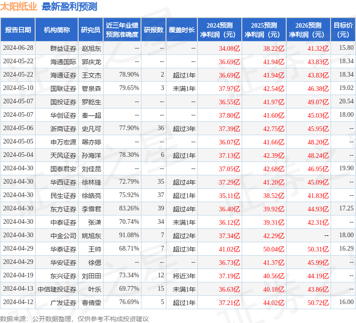Click the 49.07亿 profit value
Image resolution: width=356 pixels, height=323 pixels.
pos(318,102)
